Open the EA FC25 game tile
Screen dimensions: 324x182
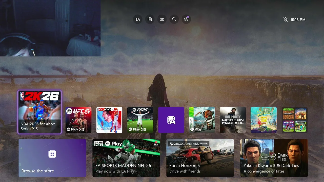[x=140, y=120]
